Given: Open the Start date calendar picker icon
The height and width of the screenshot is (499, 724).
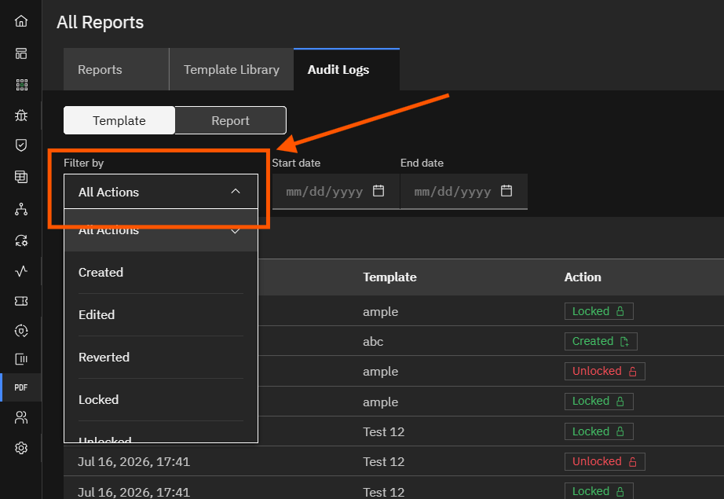Looking at the screenshot, I should tap(378, 191).
